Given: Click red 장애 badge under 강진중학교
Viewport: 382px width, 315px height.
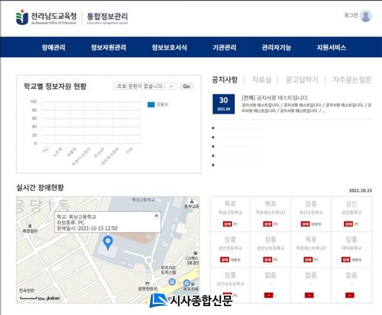Looking at the screenshot, I should pyautogui.click(x=347, y=224).
